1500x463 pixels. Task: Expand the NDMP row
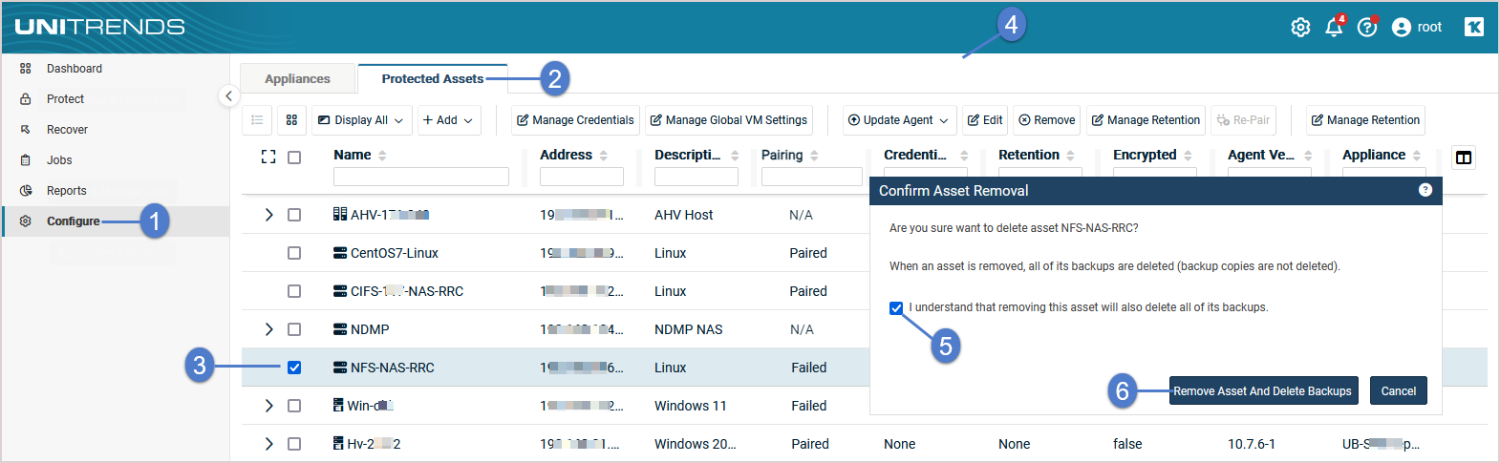pos(268,329)
